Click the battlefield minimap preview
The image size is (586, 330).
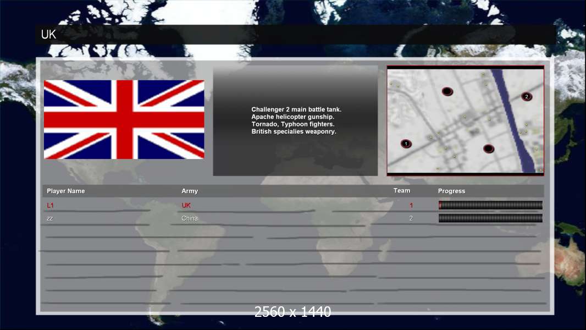pyautogui.click(x=465, y=120)
